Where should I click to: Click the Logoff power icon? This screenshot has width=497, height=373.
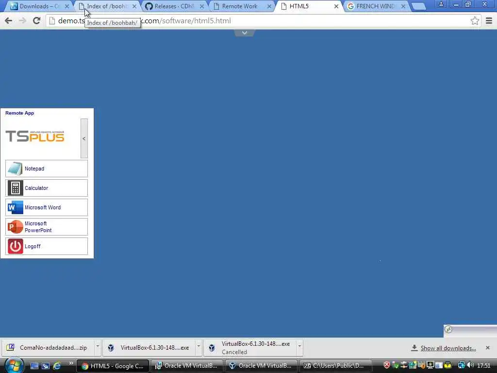pyautogui.click(x=15, y=246)
